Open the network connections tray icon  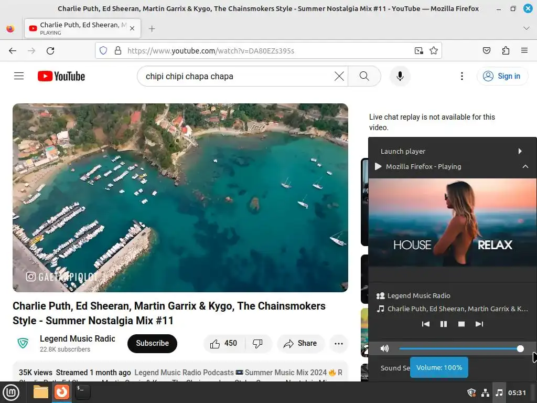pyautogui.click(x=485, y=393)
